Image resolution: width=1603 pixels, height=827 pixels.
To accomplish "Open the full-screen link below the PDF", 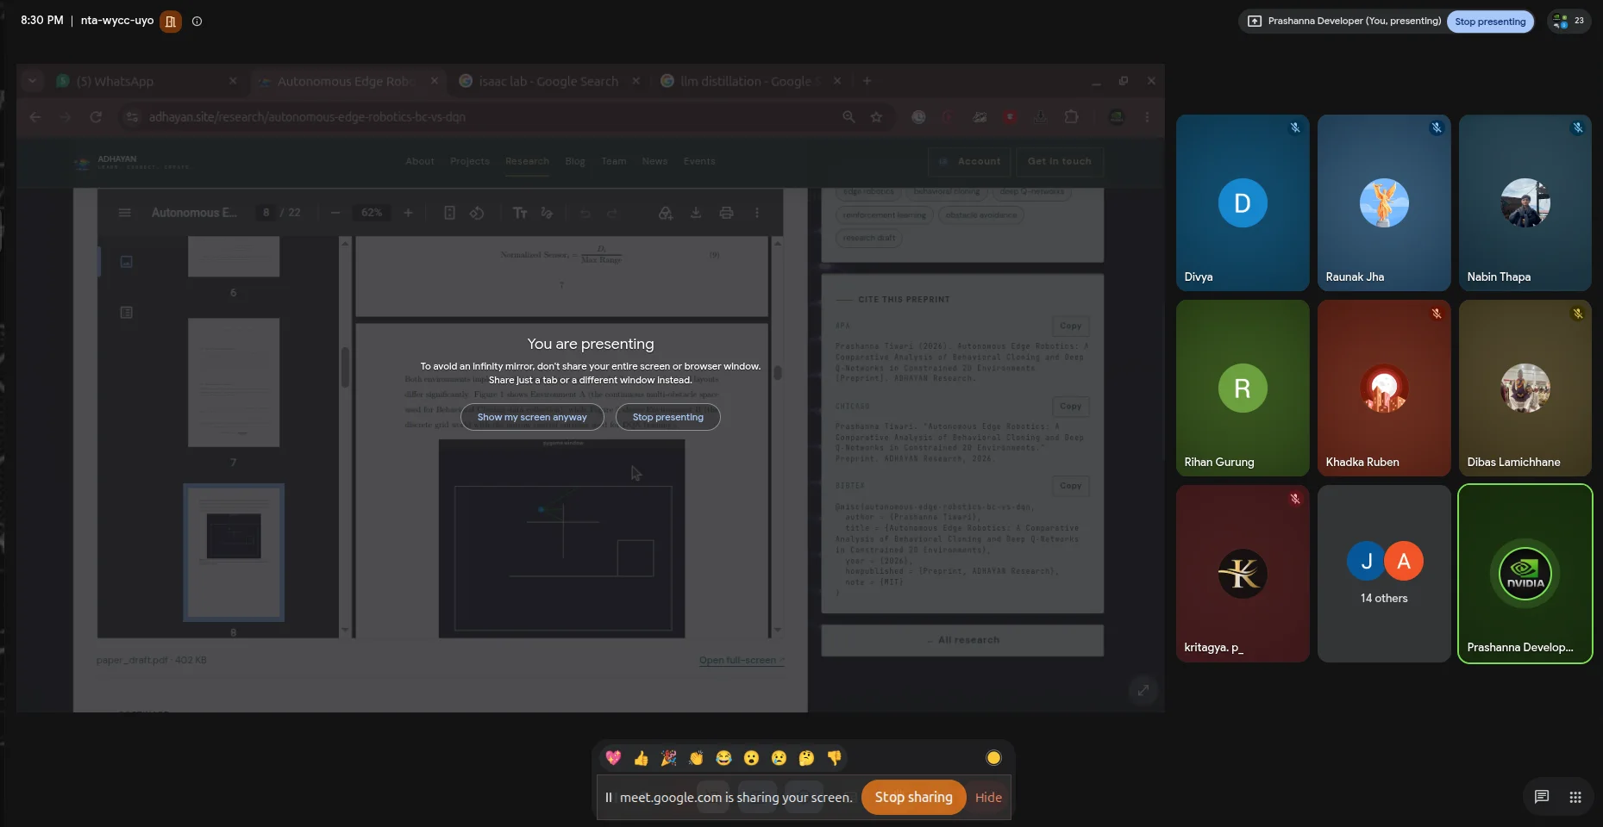I will pyautogui.click(x=742, y=661).
